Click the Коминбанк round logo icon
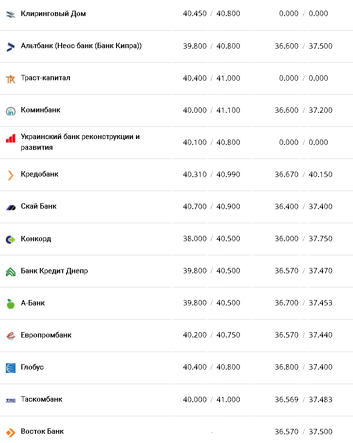The height and width of the screenshot is (443, 353). [11, 111]
